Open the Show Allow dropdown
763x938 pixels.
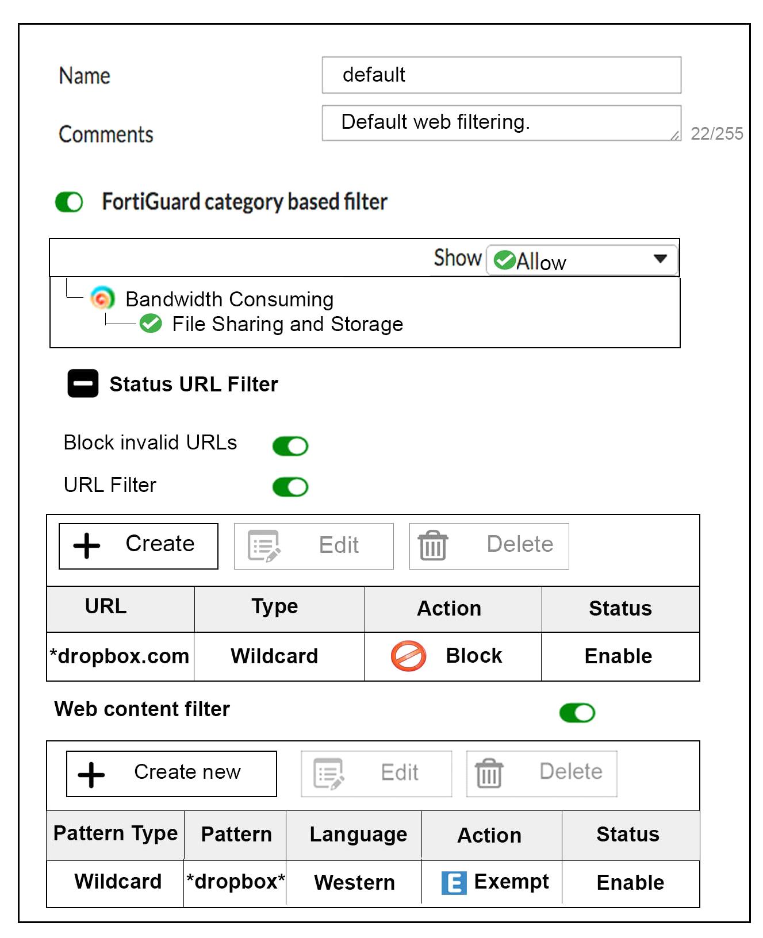(582, 260)
